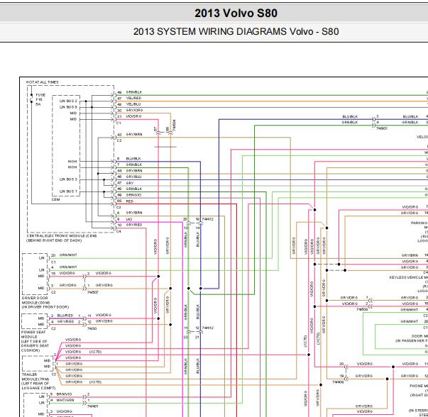
Task: Select connector label "74/507"
Action: [x=92, y=292]
